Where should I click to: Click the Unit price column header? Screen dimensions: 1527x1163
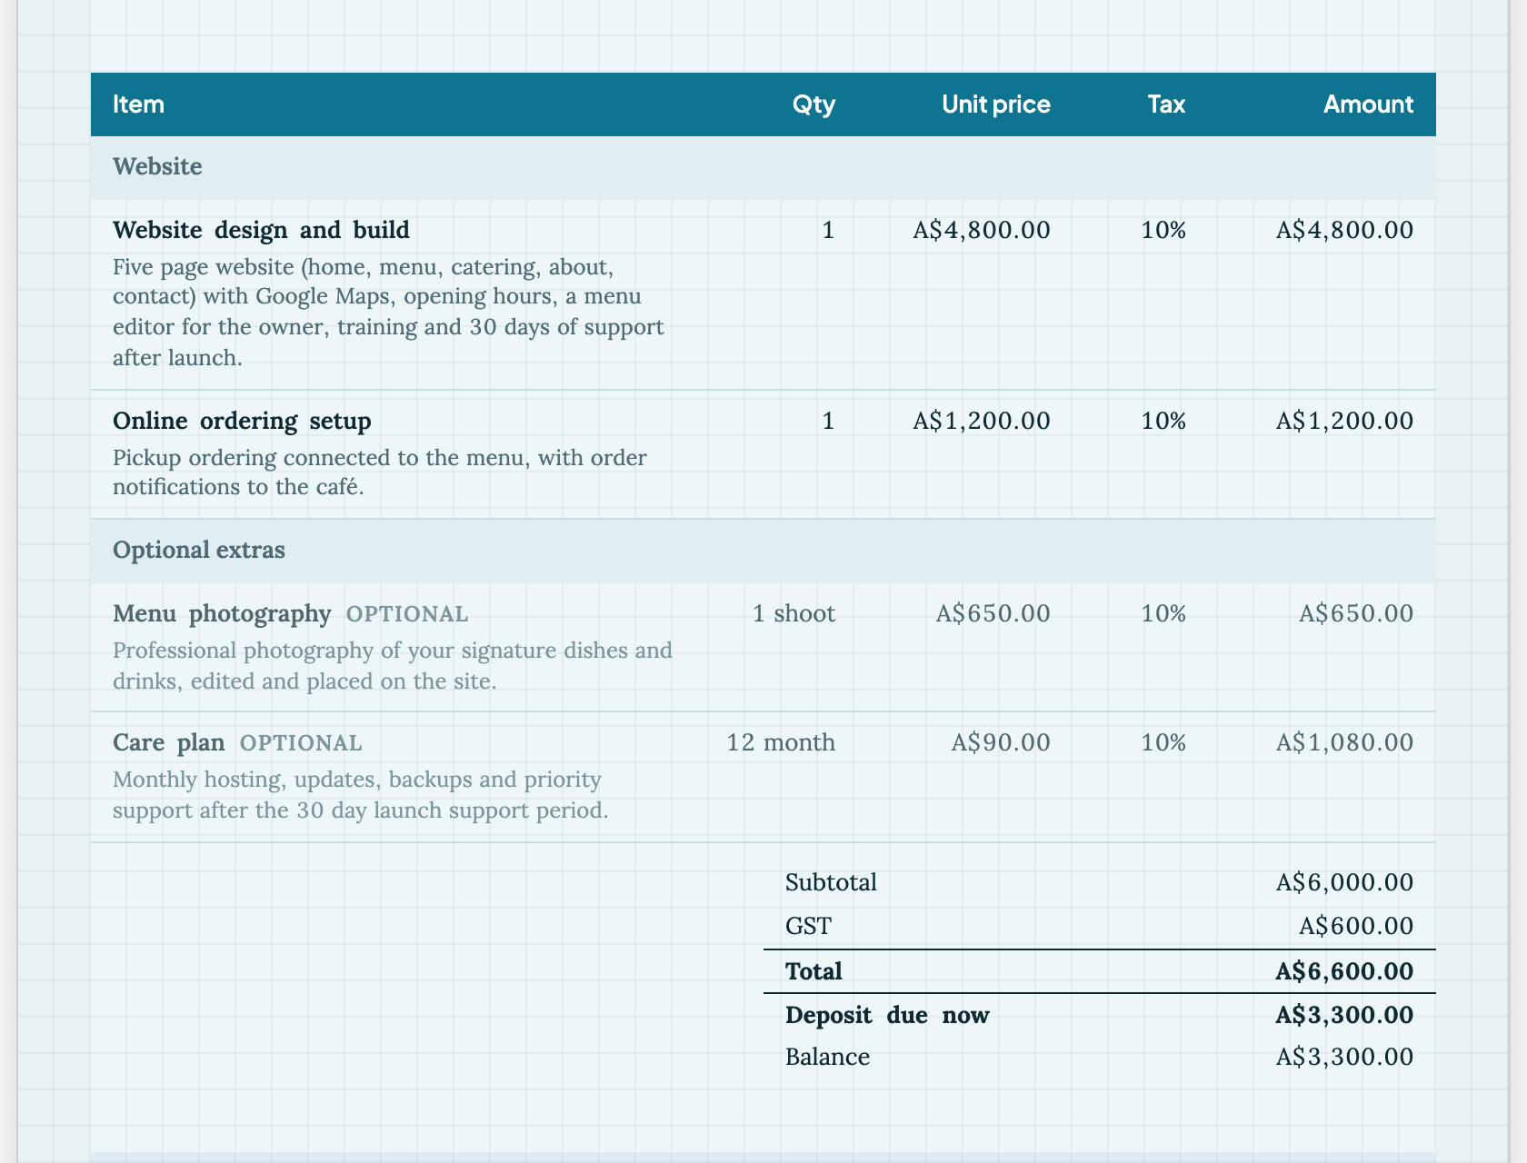click(996, 104)
